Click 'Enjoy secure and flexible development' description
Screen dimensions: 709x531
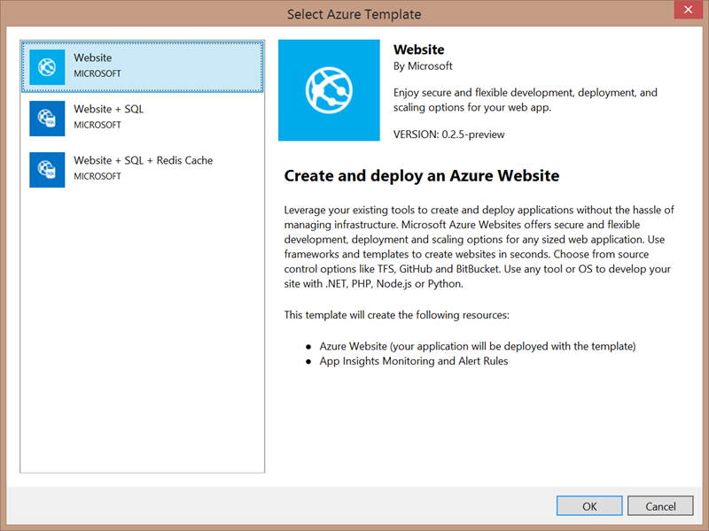point(525,100)
